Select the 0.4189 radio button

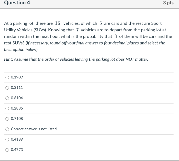[7, 139]
